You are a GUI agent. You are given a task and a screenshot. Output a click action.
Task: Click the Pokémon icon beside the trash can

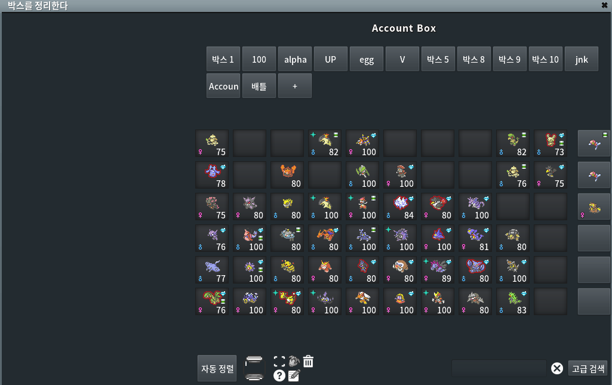tap(294, 361)
